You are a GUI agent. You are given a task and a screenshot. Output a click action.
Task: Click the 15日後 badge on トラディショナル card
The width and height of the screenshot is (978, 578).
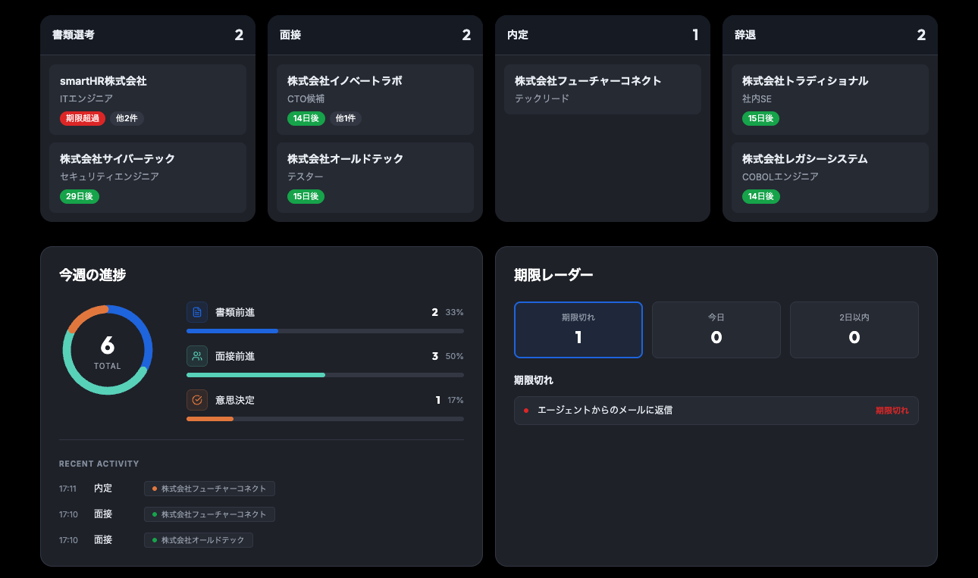point(761,118)
